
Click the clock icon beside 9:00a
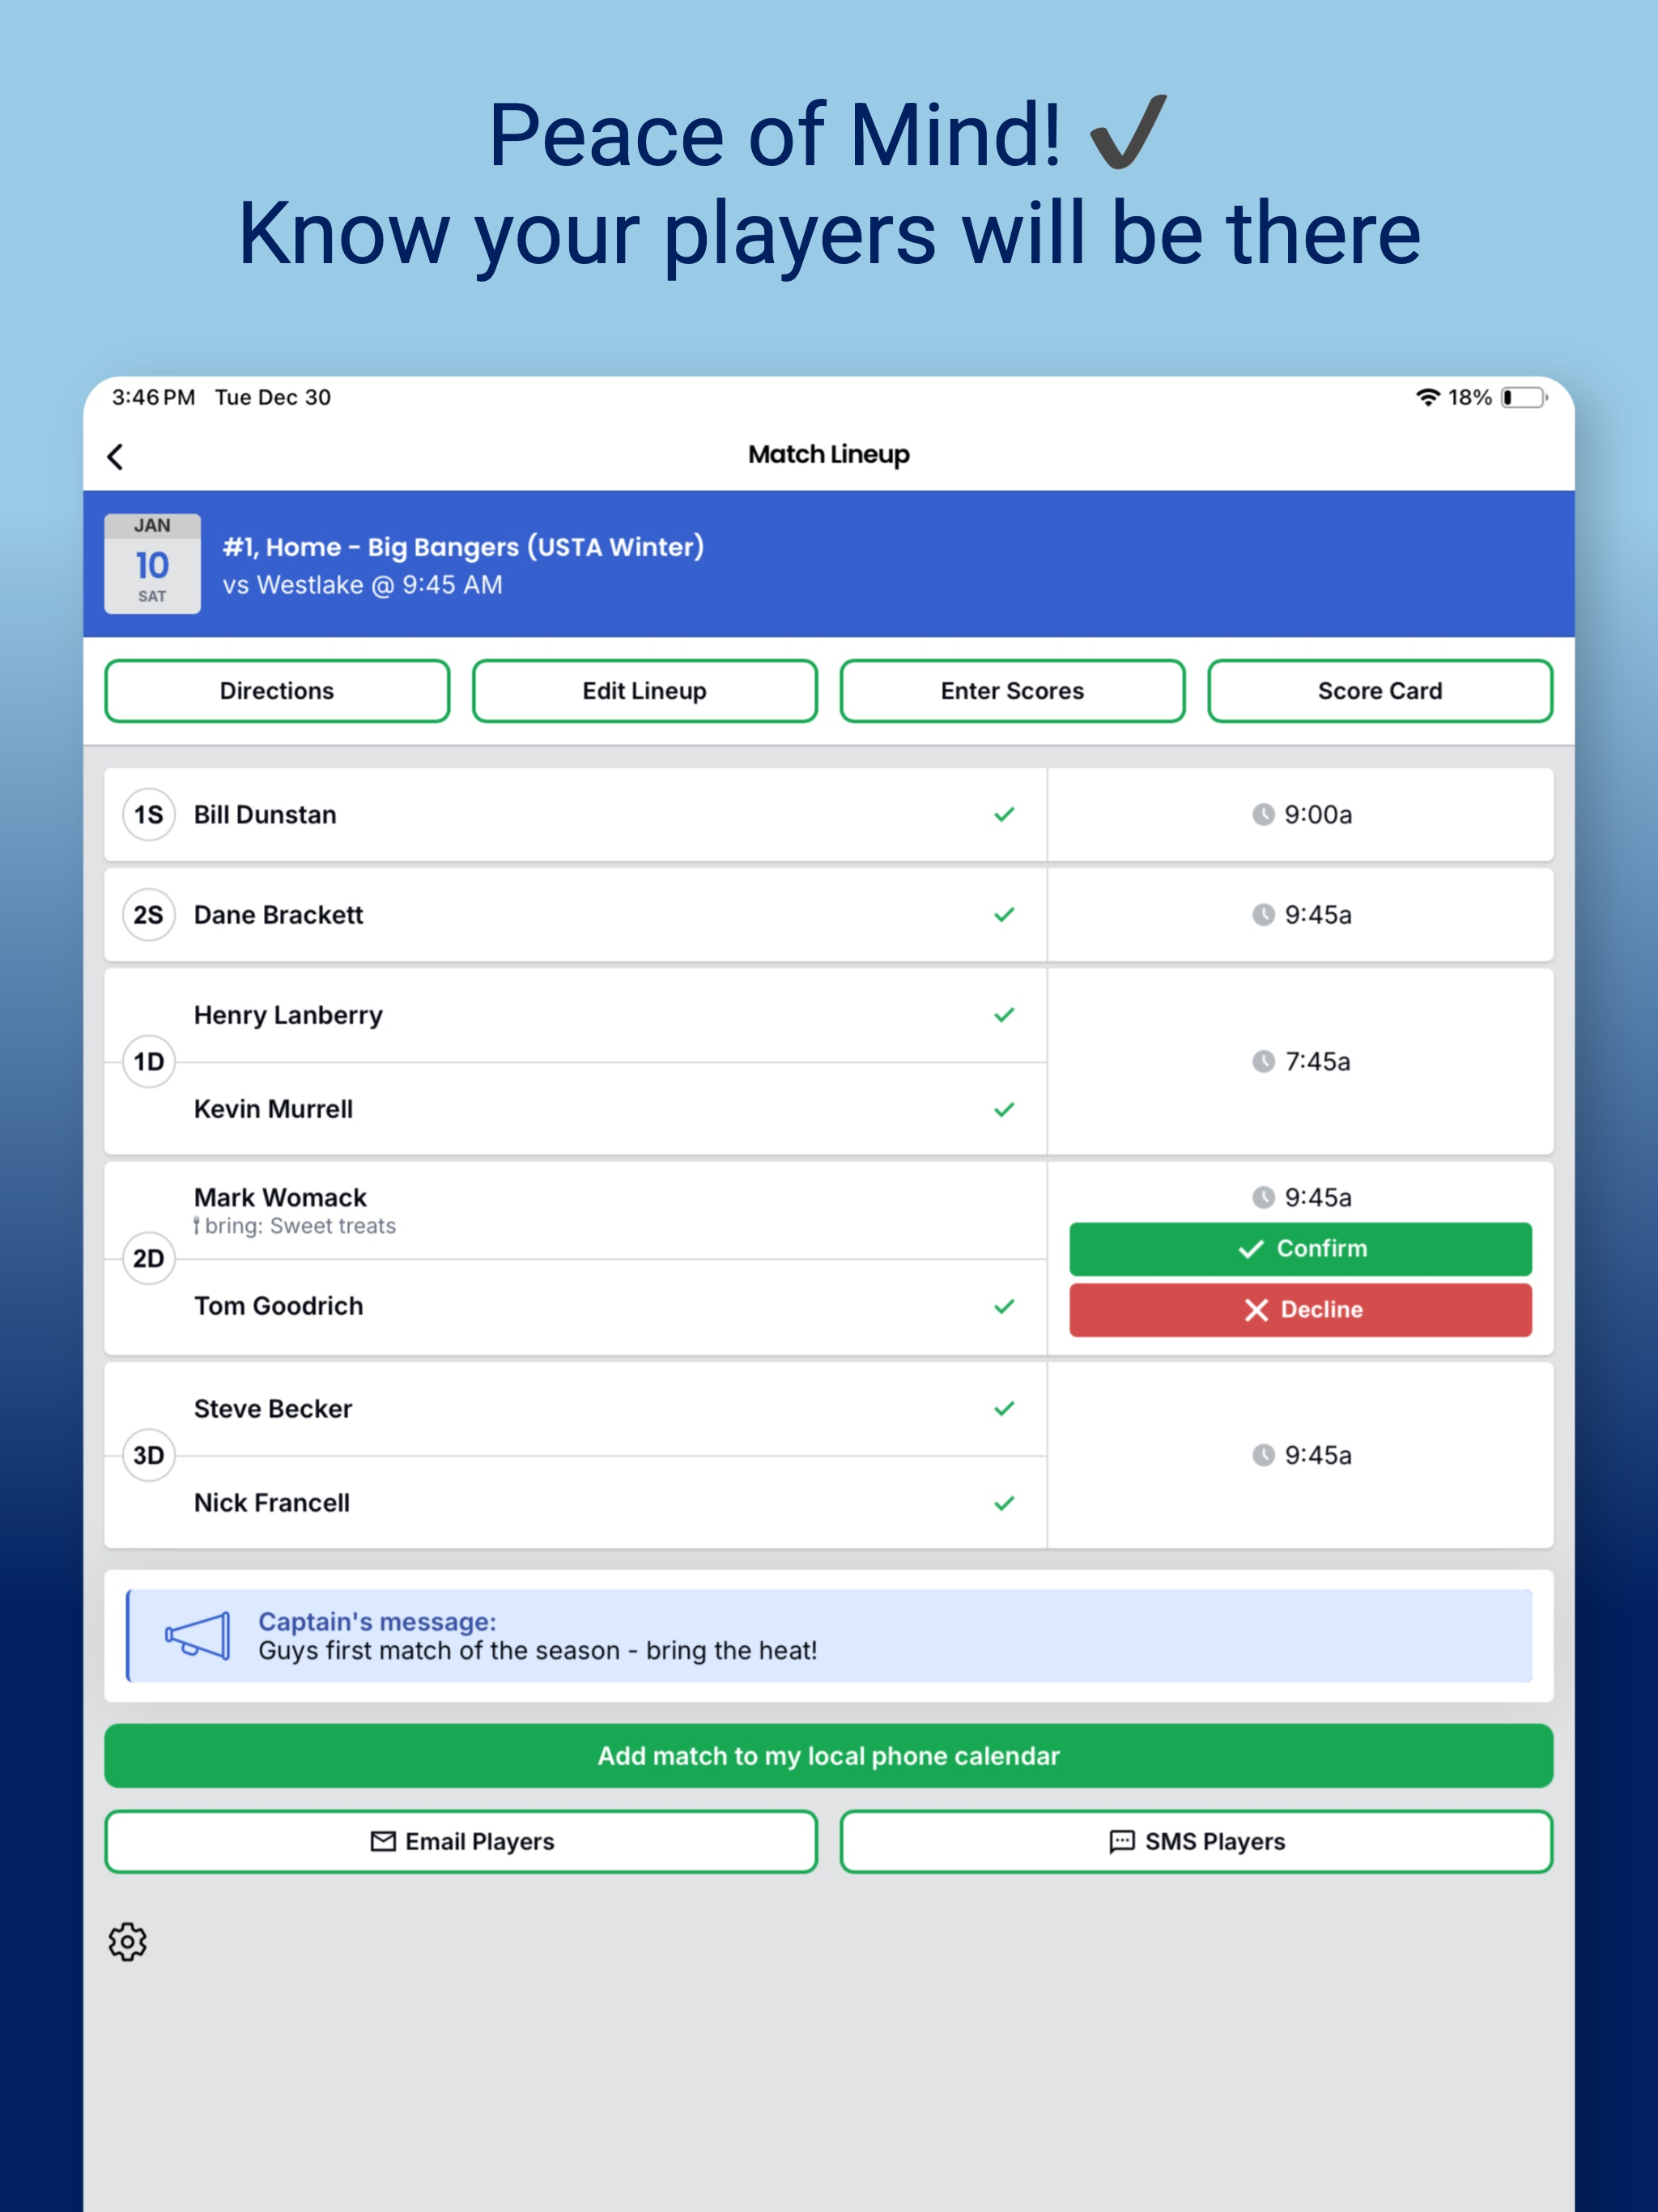point(1263,814)
